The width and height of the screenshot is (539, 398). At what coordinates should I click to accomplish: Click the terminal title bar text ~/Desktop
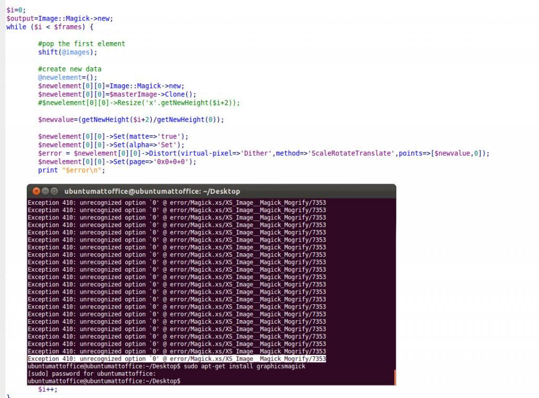(222, 192)
